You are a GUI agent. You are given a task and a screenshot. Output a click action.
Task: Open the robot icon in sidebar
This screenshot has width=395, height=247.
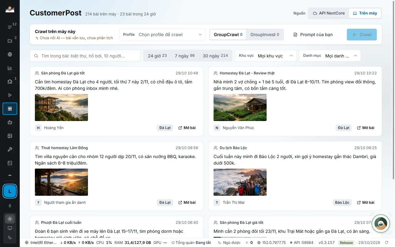click(10, 122)
